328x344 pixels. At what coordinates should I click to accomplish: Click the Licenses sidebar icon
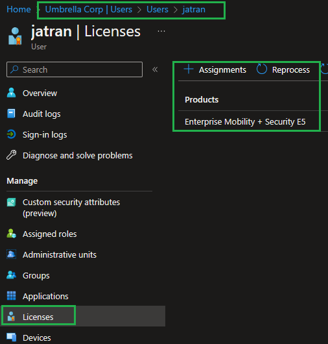[11, 316]
